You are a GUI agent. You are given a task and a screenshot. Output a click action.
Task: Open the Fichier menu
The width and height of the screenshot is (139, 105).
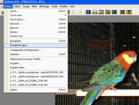pyautogui.click(x=8, y=6)
